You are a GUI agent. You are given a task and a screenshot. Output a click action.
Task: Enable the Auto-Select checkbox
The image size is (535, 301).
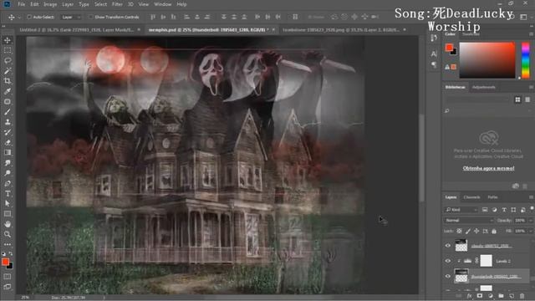pyautogui.click(x=29, y=17)
